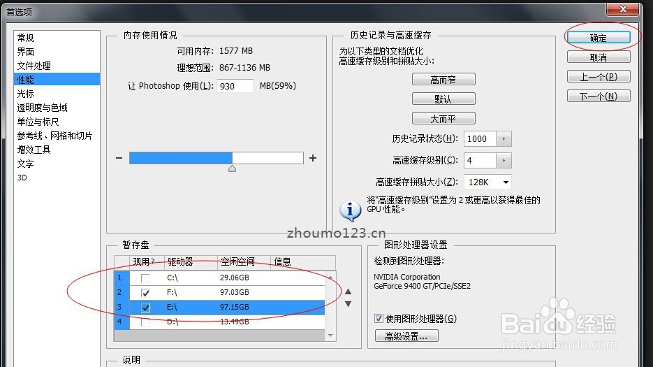Open the 高速缓存拼贴大小 128K dropdown
The width and height of the screenshot is (653, 367).
click(x=487, y=182)
